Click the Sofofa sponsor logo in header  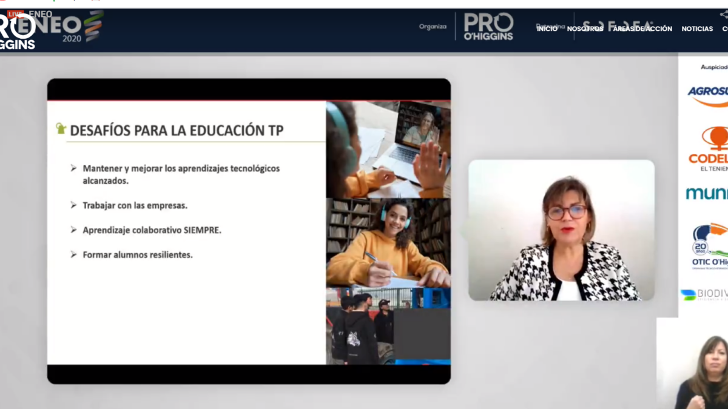618,26
